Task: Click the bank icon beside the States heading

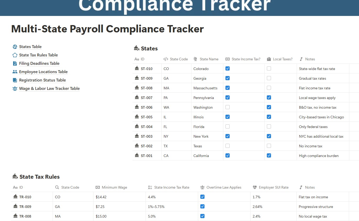Action: [x=136, y=48]
